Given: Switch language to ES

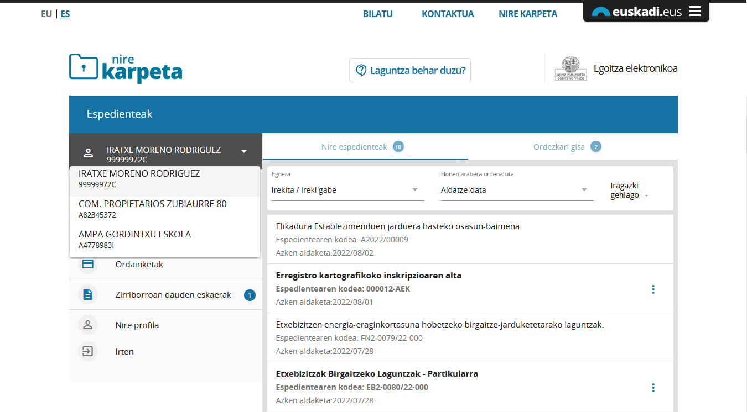Looking at the screenshot, I should pos(65,14).
